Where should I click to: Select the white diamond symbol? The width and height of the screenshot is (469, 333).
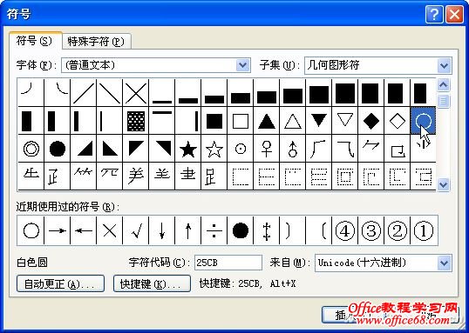398,121
